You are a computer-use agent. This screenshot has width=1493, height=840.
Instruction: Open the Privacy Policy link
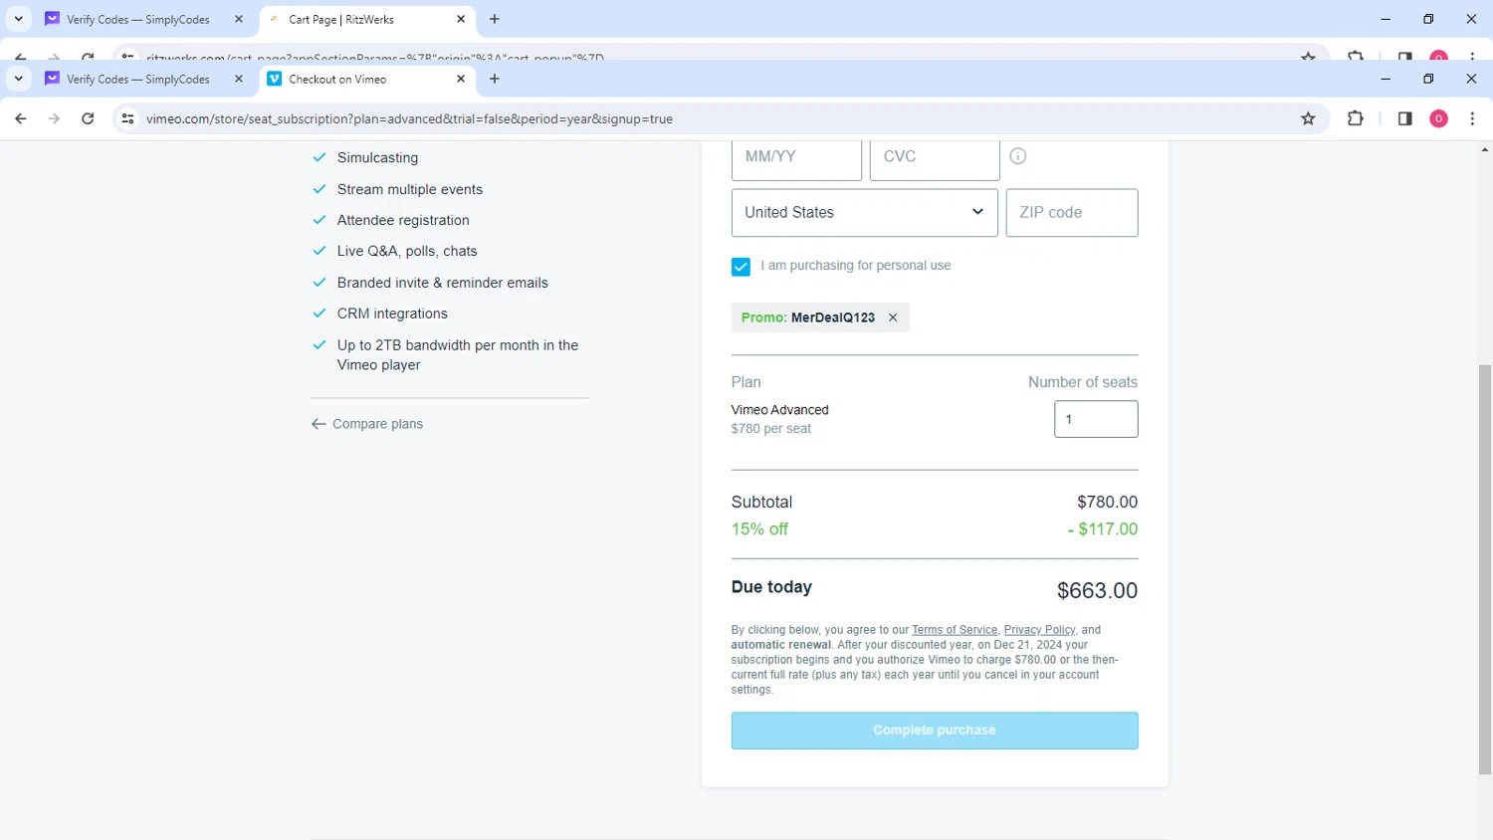pyautogui.click(x=1039, y=630)
